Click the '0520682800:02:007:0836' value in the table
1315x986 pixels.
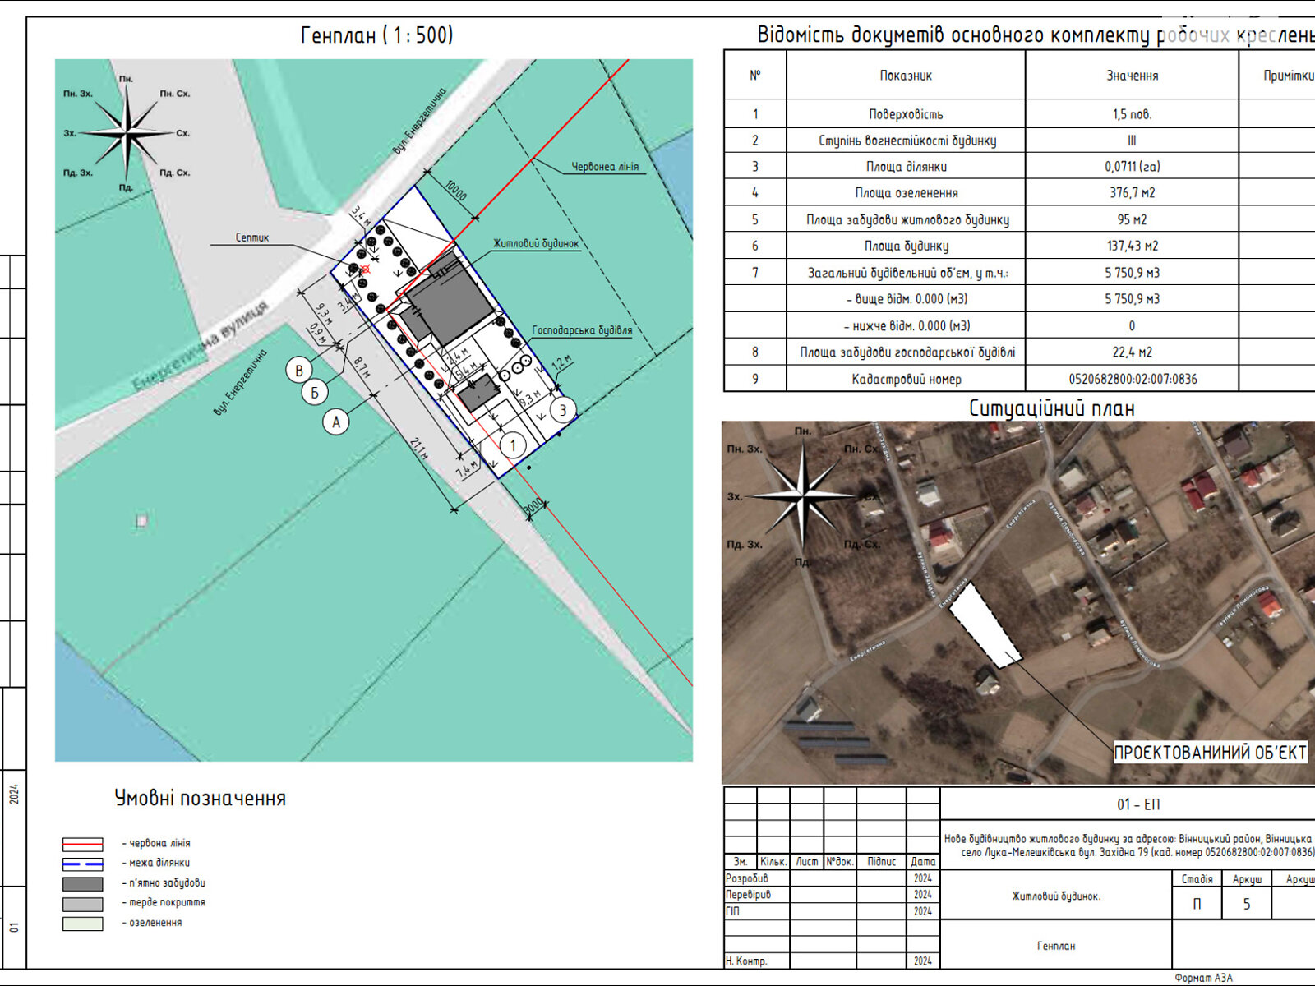coord(1133,380)
